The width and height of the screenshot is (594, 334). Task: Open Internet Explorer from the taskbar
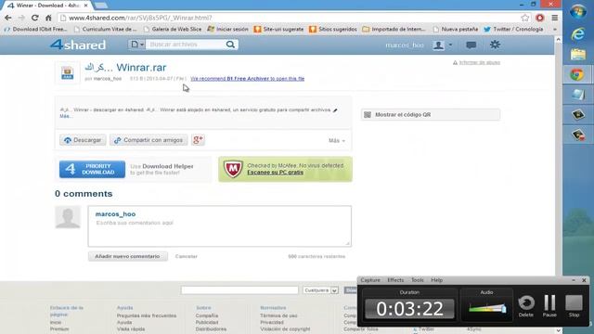(578, 34)
